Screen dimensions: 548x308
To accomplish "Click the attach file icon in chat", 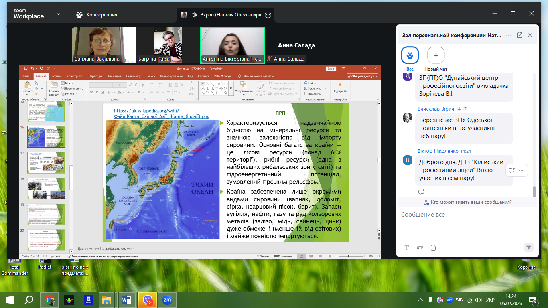I will tap(433, 248).
